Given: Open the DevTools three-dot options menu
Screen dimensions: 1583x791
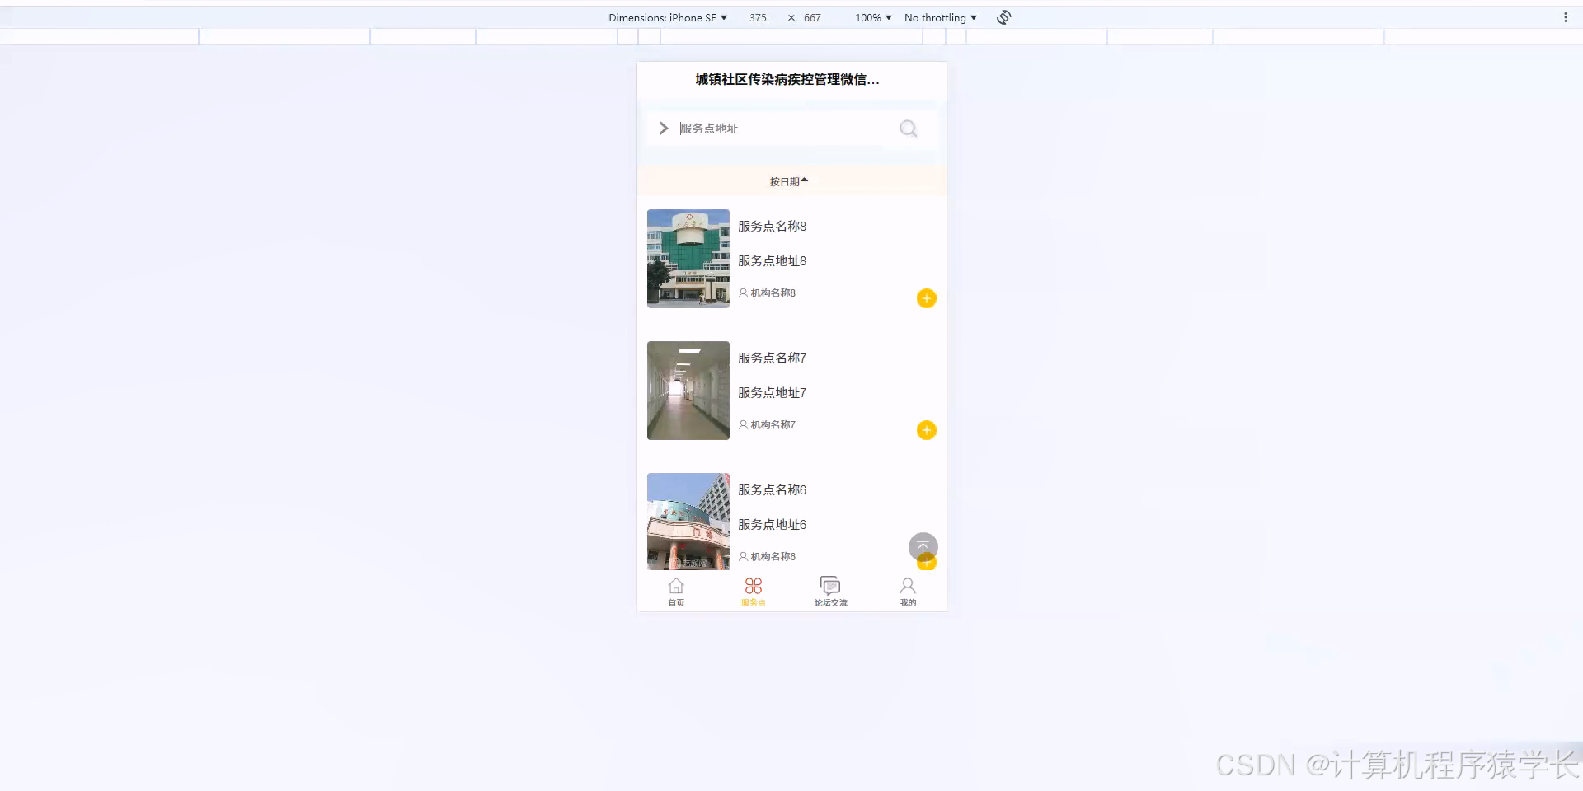Looking at the screenshot, I should tap(1566, 16).
